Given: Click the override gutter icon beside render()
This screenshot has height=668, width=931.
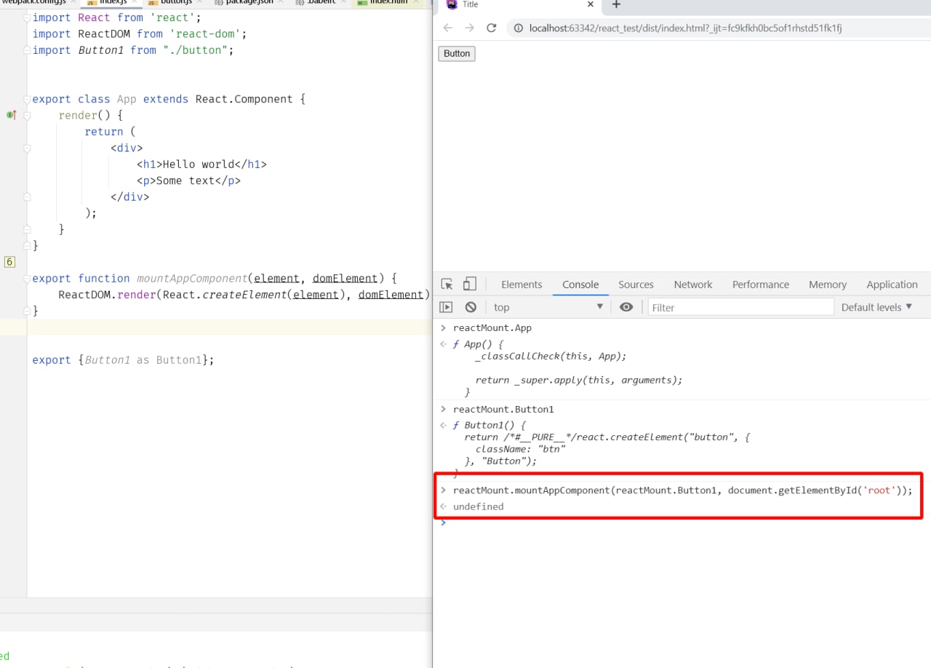Looking at the screenshot, I should coord(11,115).
